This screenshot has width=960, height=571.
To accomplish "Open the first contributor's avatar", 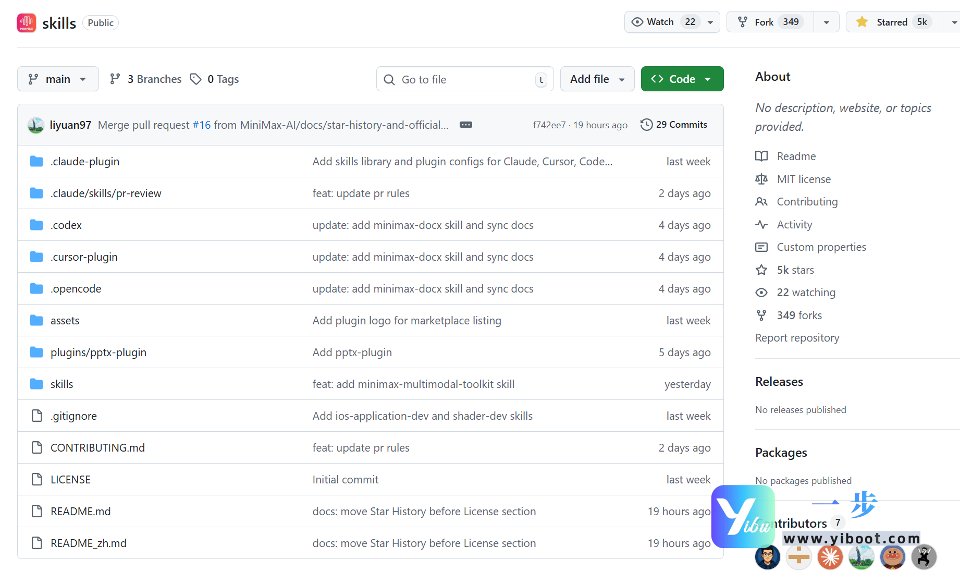I will coord(767,557).
